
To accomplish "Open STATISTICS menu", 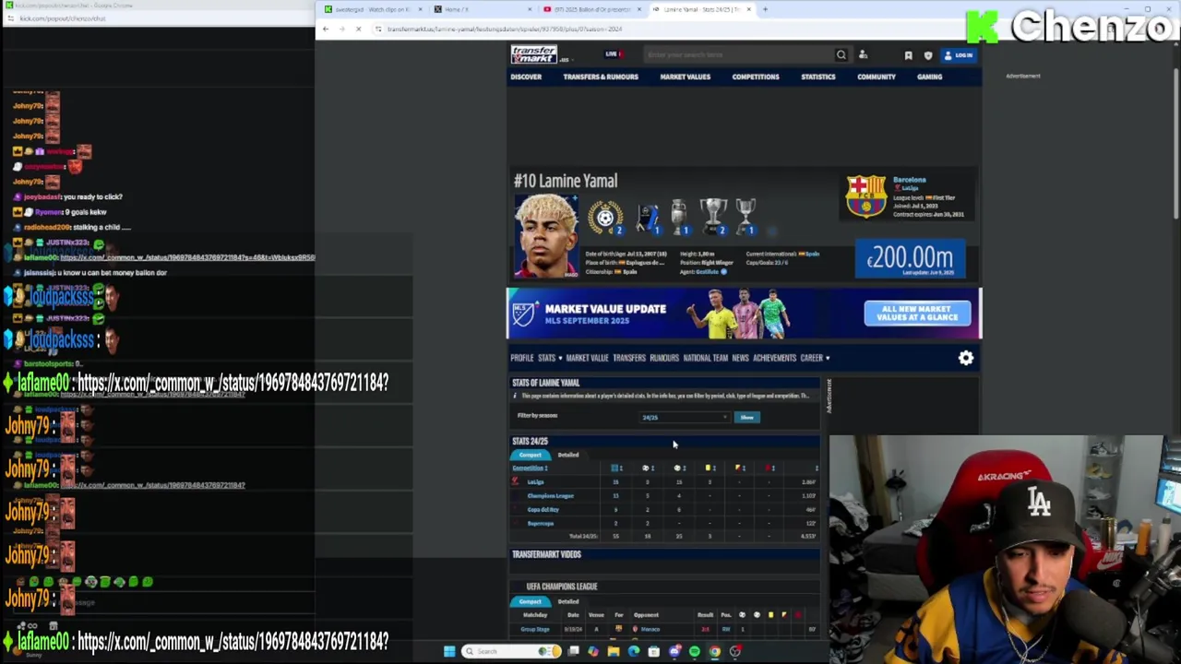I will pyautogui.click(x=818, y=77).
